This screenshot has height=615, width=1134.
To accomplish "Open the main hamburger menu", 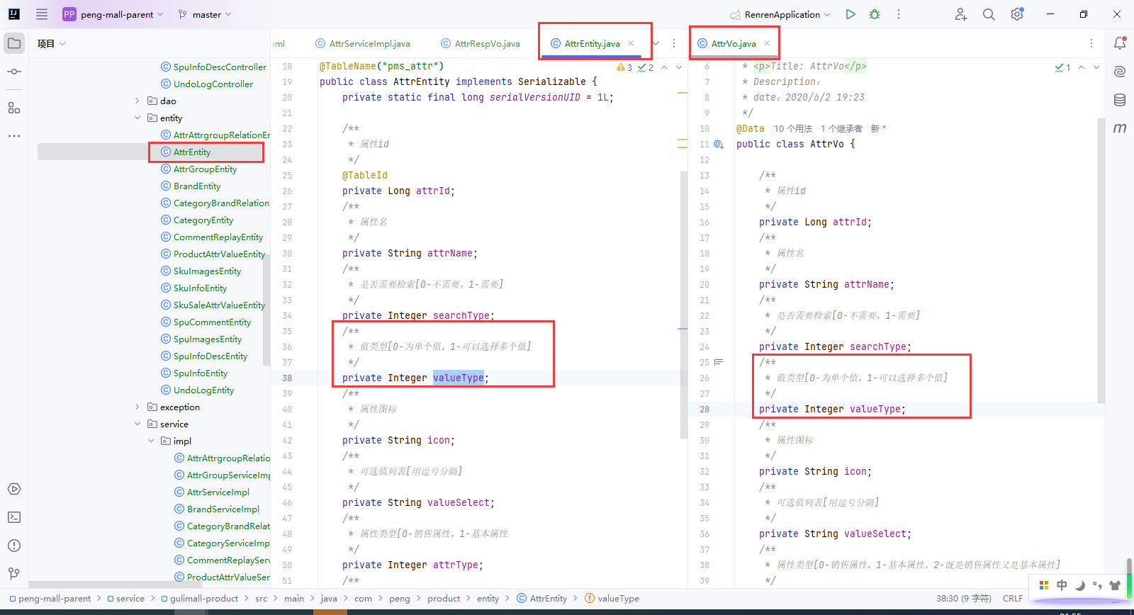I will pos(42,14).
